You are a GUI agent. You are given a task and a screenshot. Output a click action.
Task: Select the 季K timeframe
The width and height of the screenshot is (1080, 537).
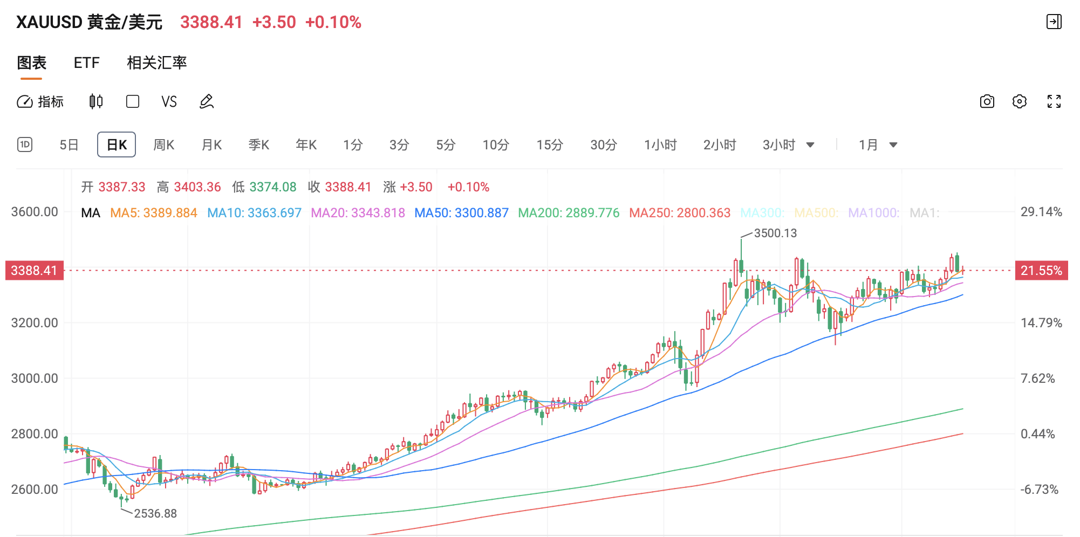[x=259, y=144]
